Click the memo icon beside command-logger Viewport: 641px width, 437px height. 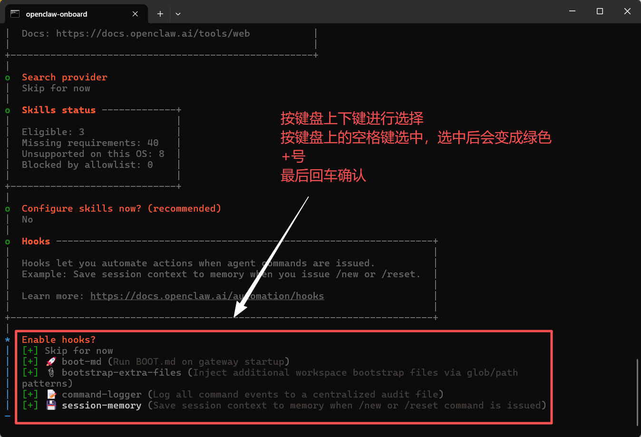click(x=51, y=395)
